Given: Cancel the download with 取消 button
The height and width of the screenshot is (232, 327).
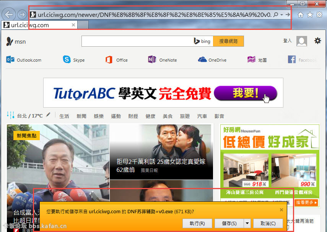Looking at the screenshot, I should 268,223.
